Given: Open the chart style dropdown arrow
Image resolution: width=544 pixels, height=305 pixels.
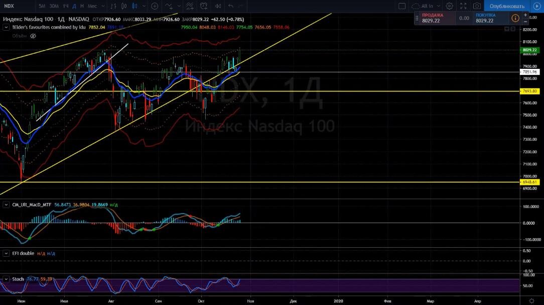Looking at the screenshot, I should coord(144,6).
